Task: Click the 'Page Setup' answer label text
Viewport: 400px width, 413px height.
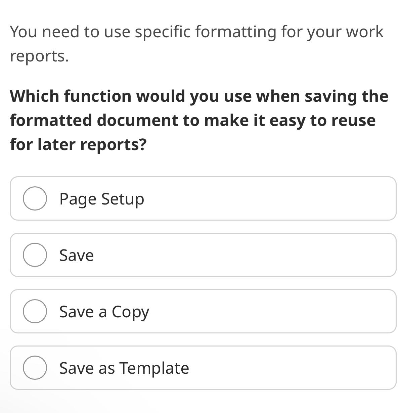Action: (x=102, y=199)
